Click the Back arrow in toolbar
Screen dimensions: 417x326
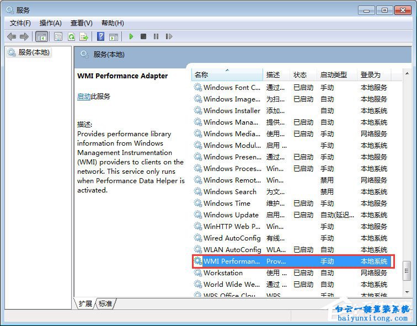pyautogui.click(x=12, y=36)
